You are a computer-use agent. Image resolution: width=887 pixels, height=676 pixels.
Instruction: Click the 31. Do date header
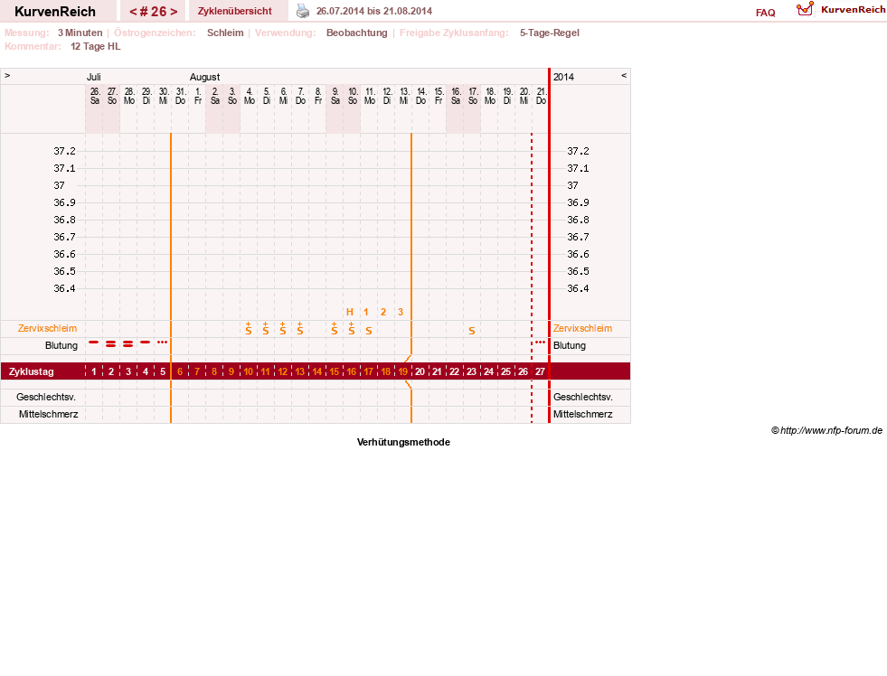[x=181, y=96]
